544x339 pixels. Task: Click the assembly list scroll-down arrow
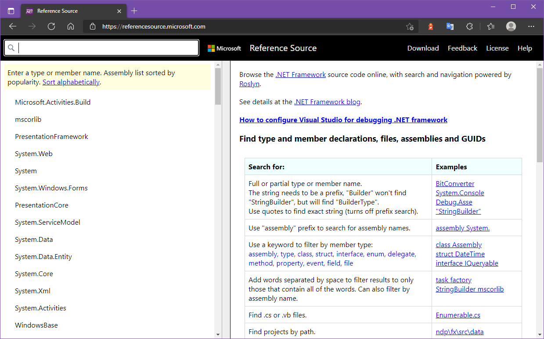(x=218, y=335)
